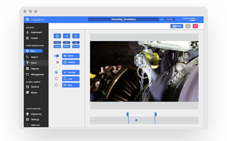Screen dimensions: 227x141
Task: Click the Search magnifier icon
Action: [x=27, y=57]
